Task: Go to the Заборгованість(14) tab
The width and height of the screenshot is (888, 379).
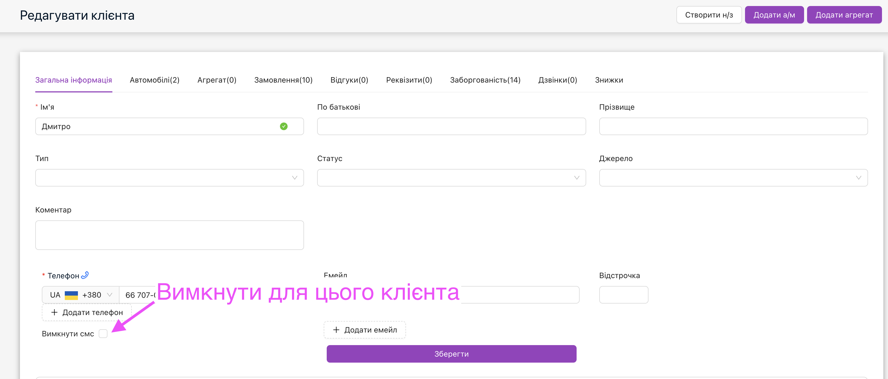Action: [485, 80]
